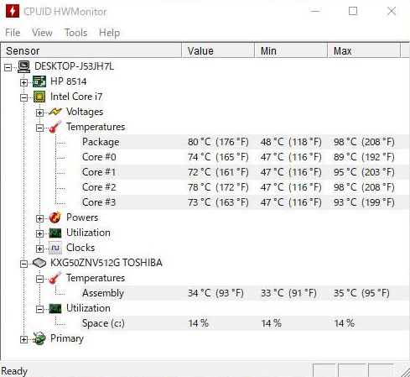Click the Value column header
The width and height of the screenshot is (410, 377).
[218, 51]
